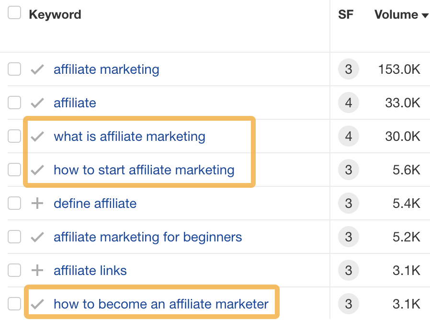Viewport: 430px width, 320px height.
Task: Click the checkmark icon beside affiliate
Action: point(36,103)
